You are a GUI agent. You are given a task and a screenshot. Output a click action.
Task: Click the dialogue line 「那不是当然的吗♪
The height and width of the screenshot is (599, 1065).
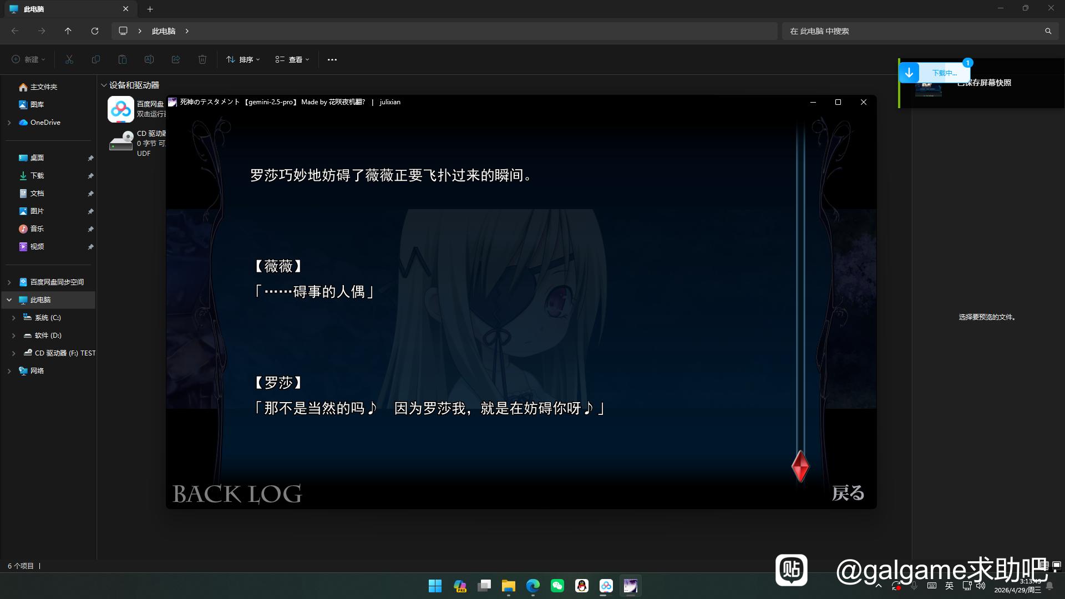(x=429, y=408)
